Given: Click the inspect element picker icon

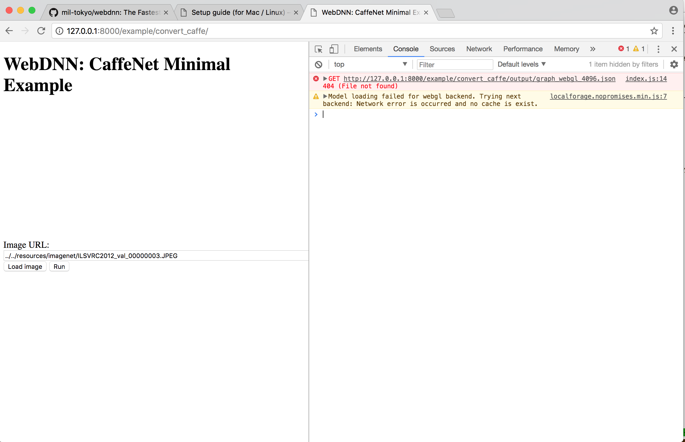Looking at the screenshot, I should point(318,49).
